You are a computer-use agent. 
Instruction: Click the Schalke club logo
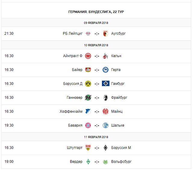[x=105, y=125]
